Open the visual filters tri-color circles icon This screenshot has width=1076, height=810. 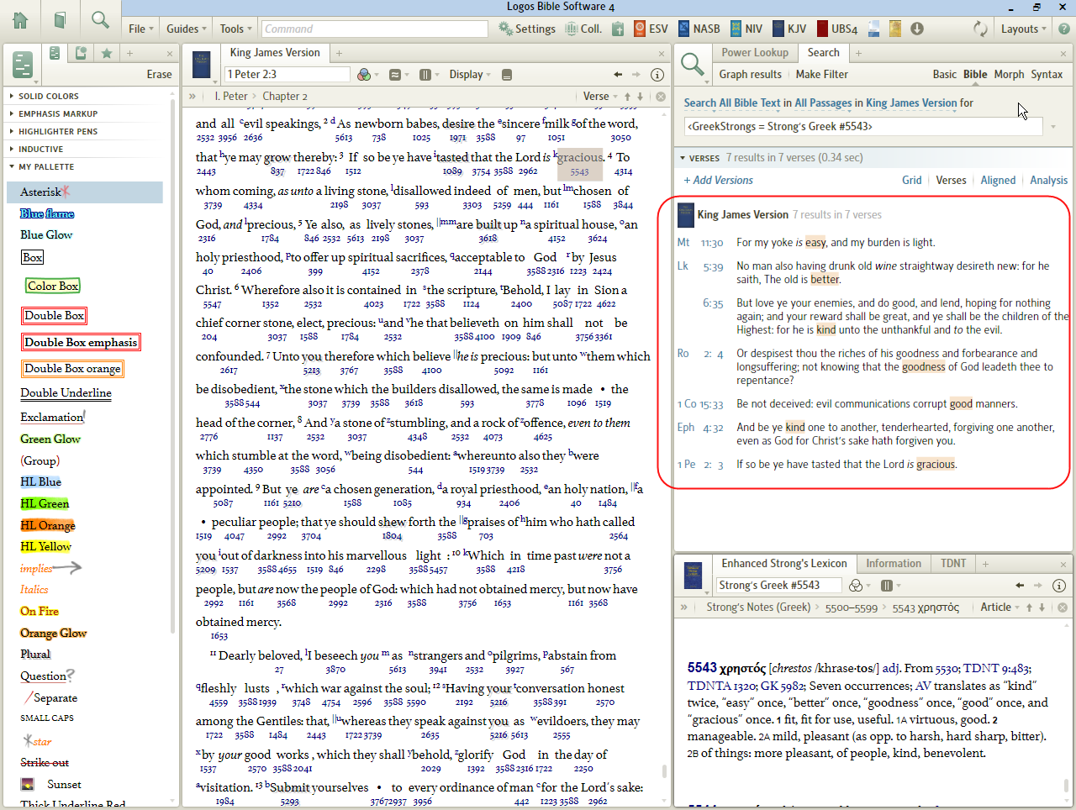tap(364, 75)
